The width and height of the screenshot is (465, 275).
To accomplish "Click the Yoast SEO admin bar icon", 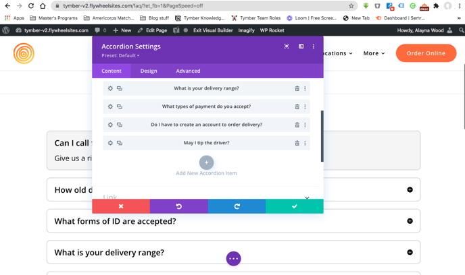I will pyautogui.click(x=176, y=30).
